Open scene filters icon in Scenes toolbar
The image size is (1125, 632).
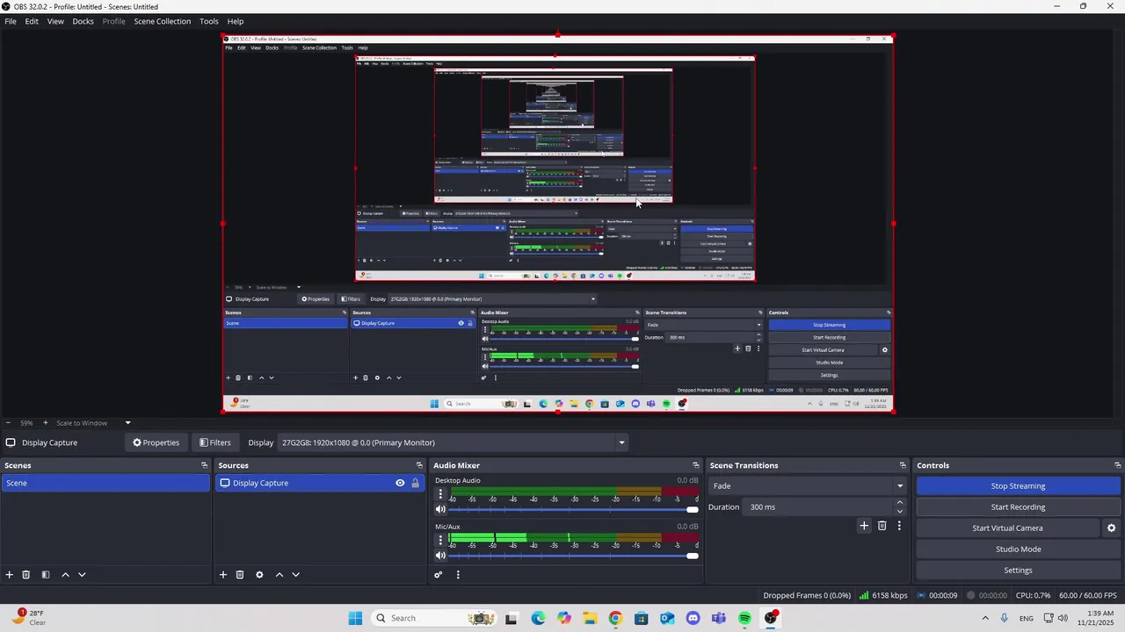[46, 575]
